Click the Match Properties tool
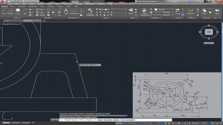Screen dimensions: 223x125 (145, 12)
